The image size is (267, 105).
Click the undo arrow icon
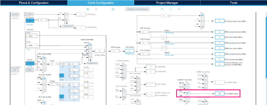[x=88, y=9]
